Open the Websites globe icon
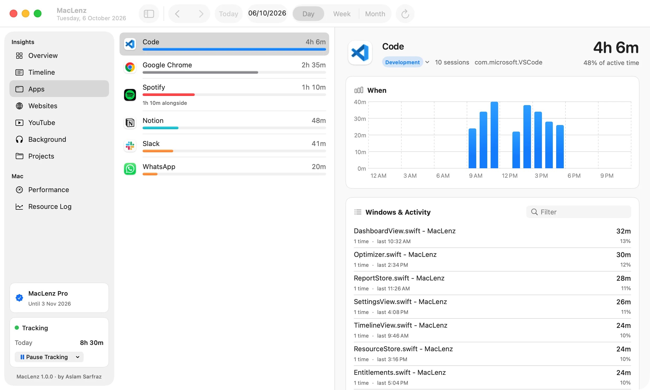 pos(19,106)
